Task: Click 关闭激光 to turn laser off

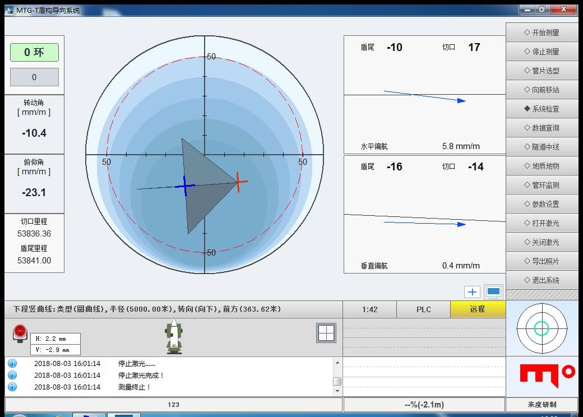Action: click(542, 242)
